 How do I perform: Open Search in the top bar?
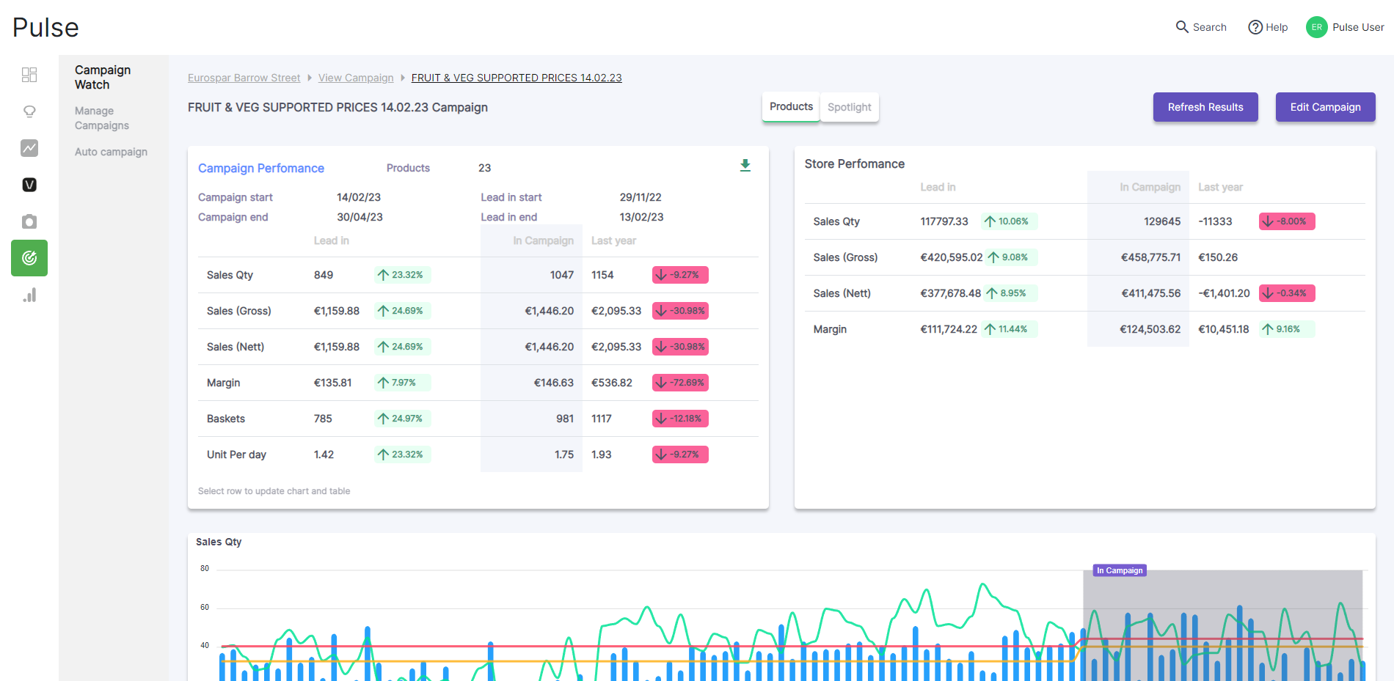[x=1201, y=27]
